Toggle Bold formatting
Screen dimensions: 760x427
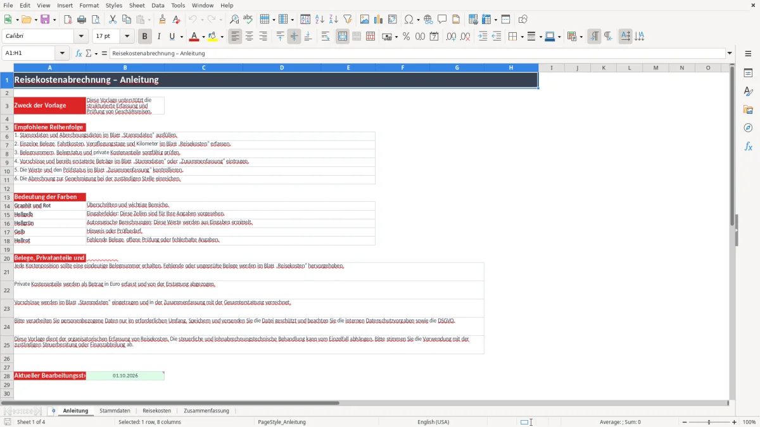tap(145, 37)
